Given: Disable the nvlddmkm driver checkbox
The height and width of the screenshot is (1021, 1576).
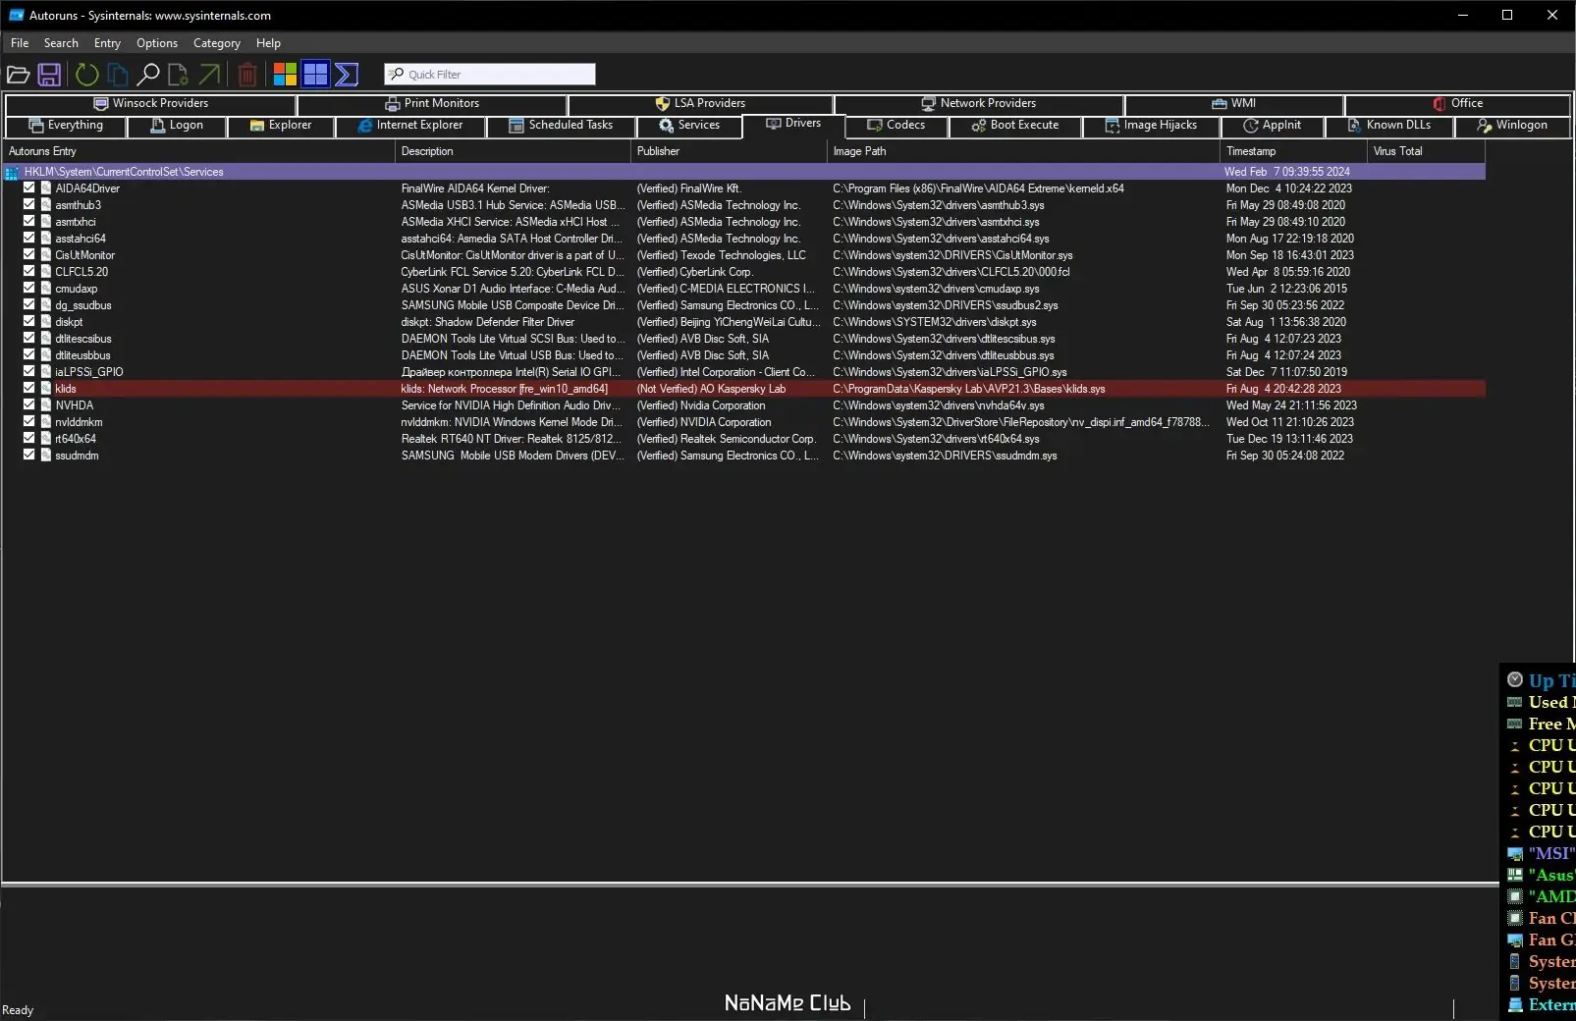Looking at the screenshot, I should click(x=28, y=421).
